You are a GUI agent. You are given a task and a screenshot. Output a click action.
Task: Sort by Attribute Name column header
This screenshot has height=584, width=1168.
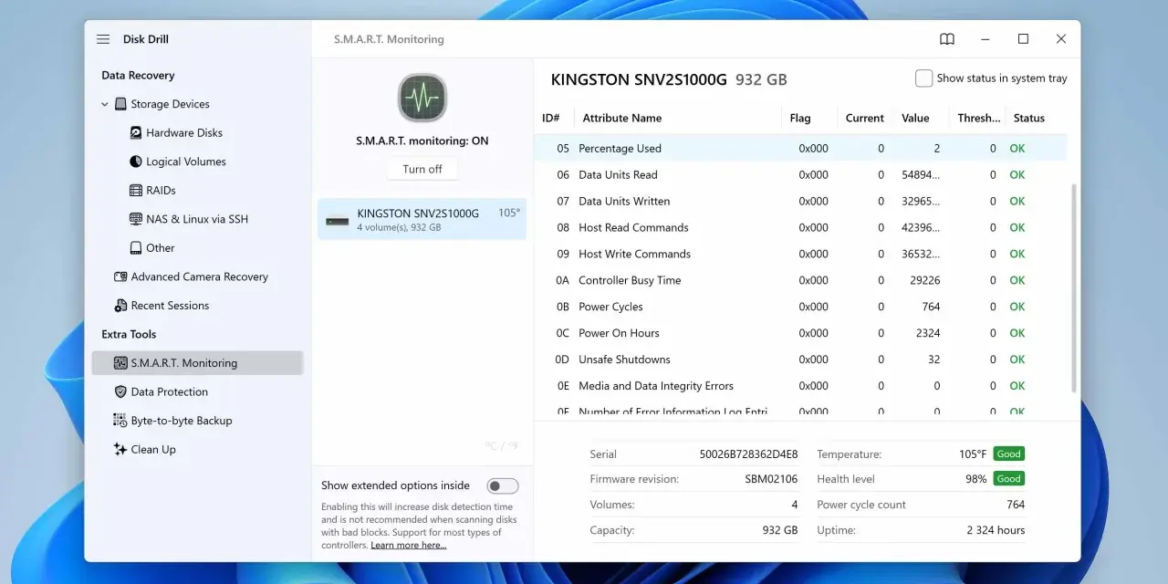click(x=622, y=118)
